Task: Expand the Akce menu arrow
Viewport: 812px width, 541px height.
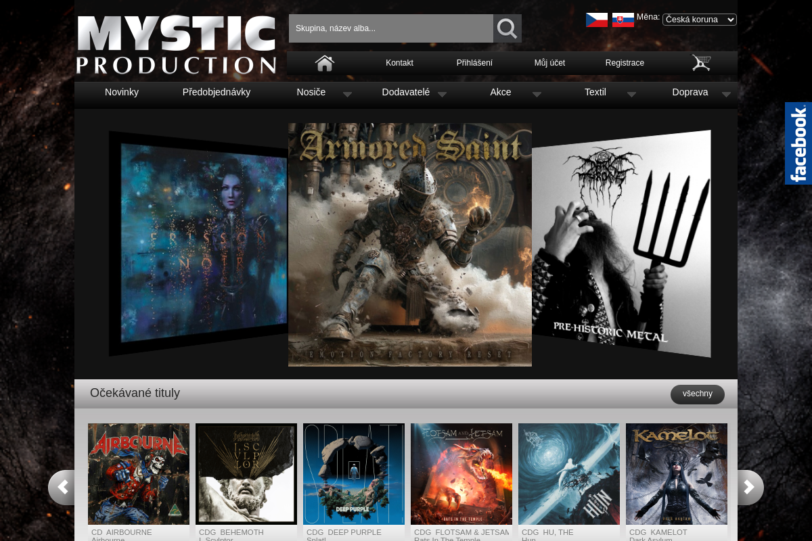Action: (537, 95)
